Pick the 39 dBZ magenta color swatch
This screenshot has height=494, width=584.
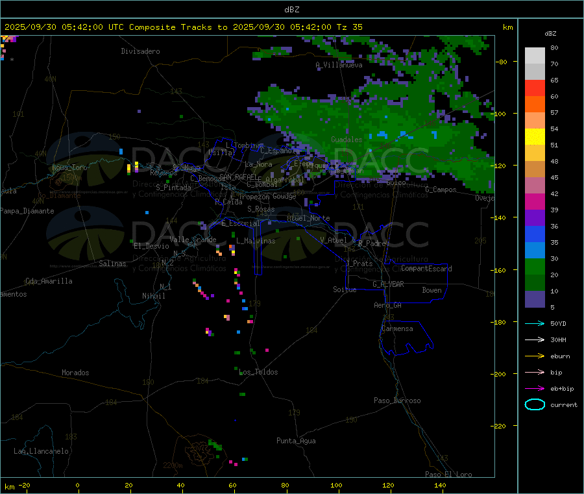click(535, 201)
